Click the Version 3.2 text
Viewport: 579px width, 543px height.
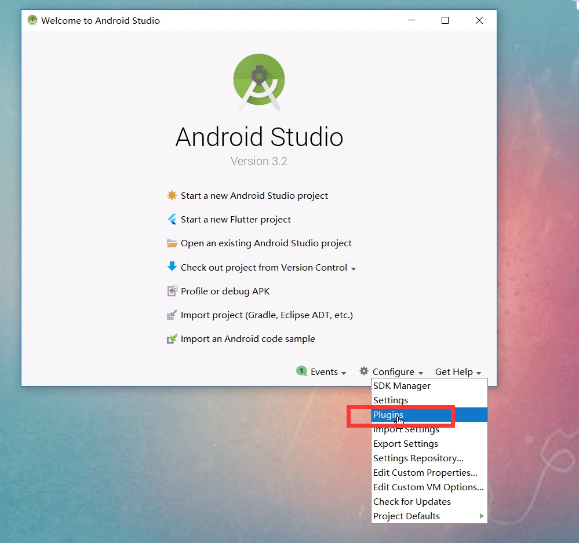point(259,161)
